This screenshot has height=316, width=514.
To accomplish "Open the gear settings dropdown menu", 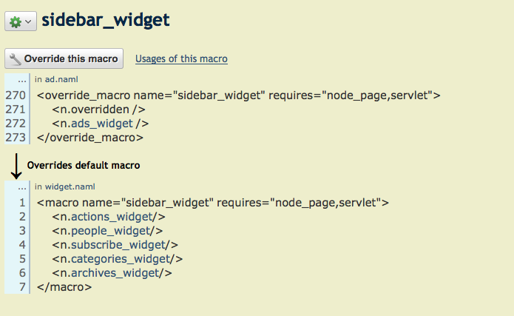I will [20, 21].
